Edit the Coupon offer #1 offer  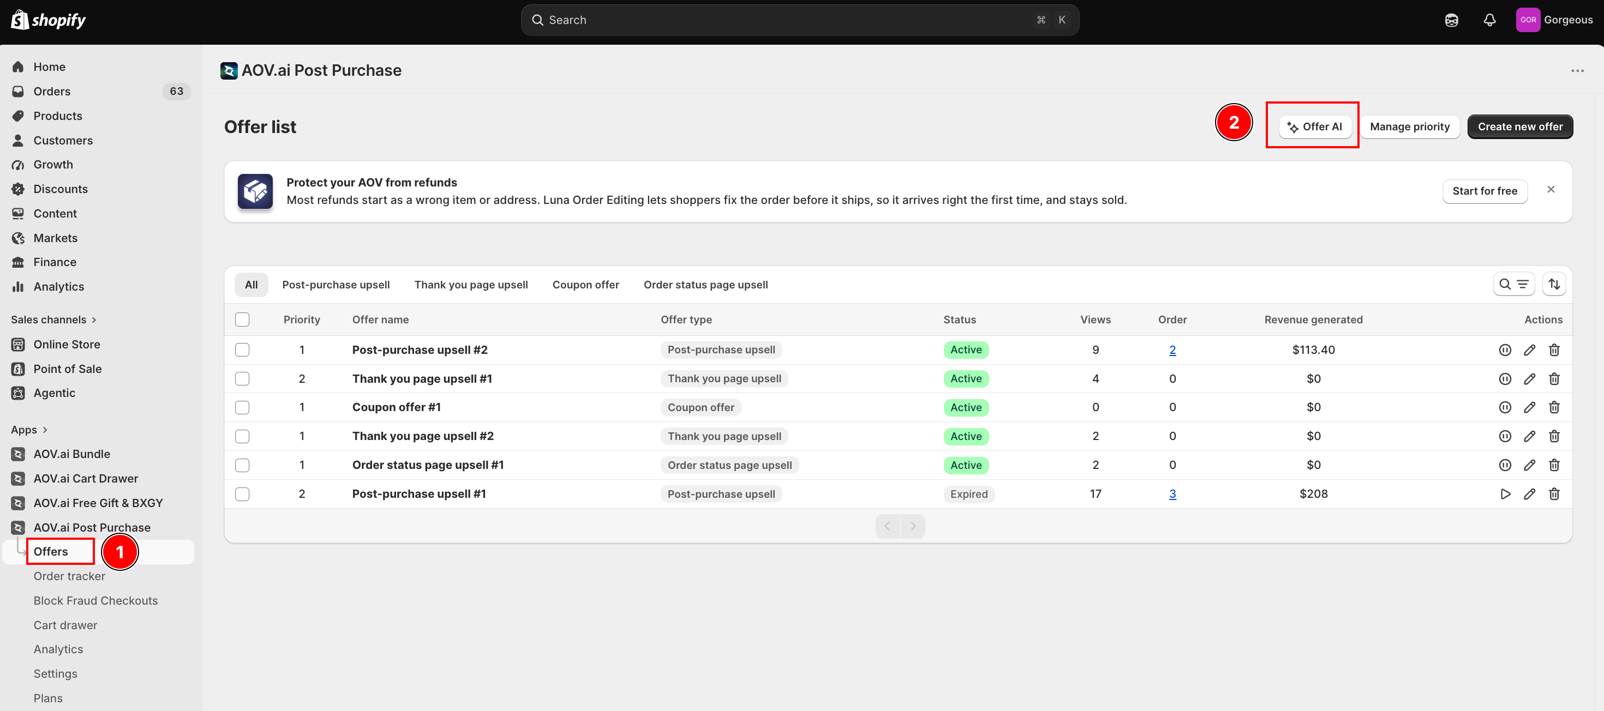coord(1529,407)
